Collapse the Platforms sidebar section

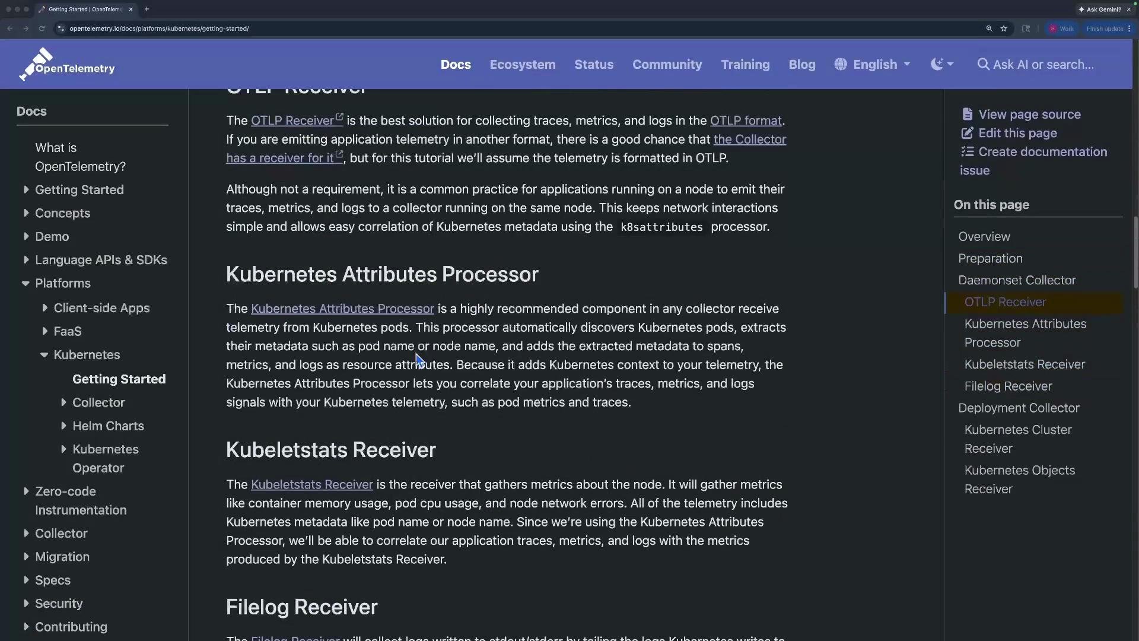click(x=26, y=284)
